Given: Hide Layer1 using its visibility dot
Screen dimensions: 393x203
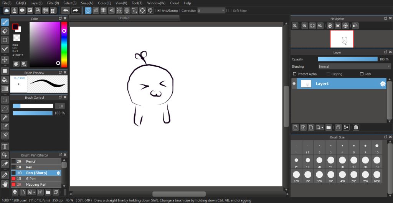Looking at the screenshot, I should click(x=294, y=83).
